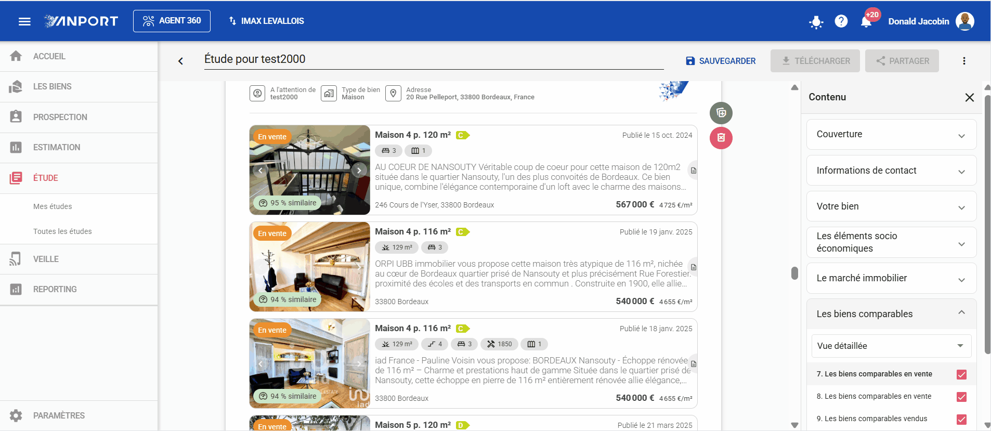Close the Contenu panel
991x431 pixels.
969,97
